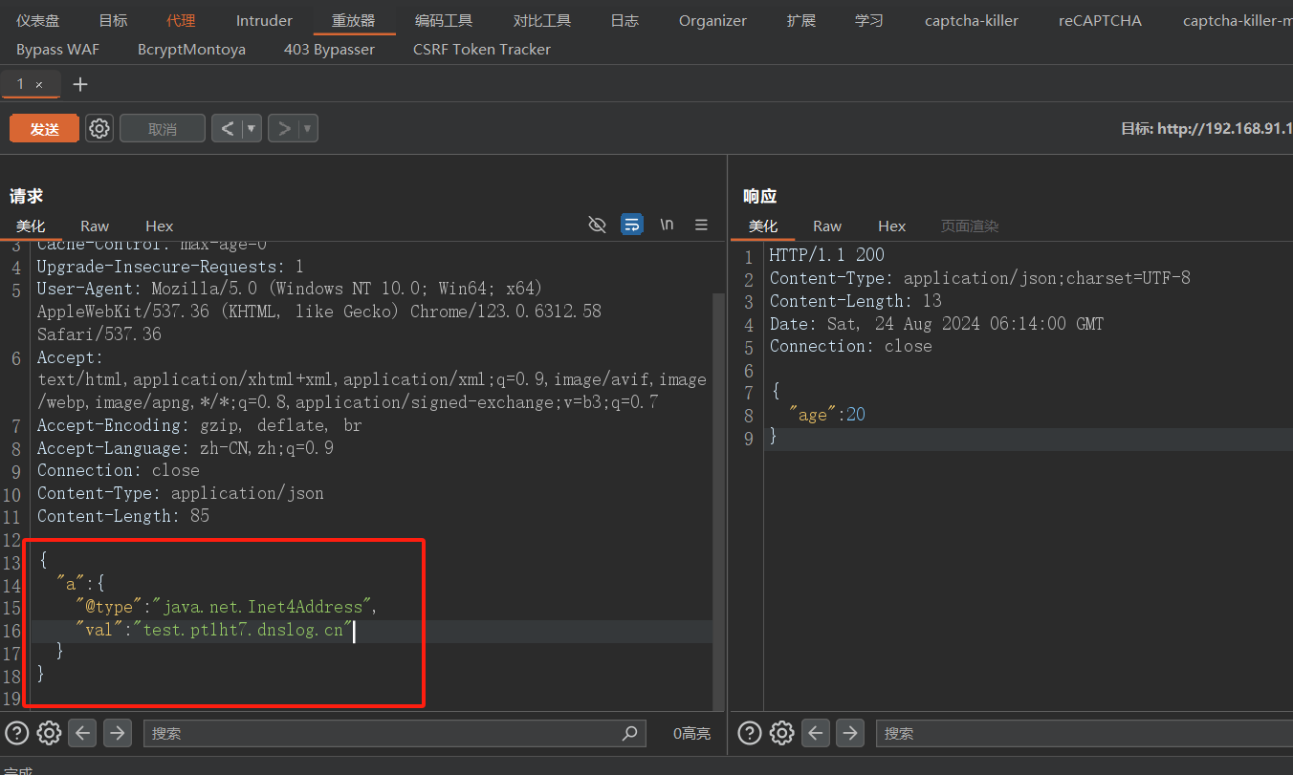The image size is (1293, 775).
Task: Click magnifier icon in request search box
Action: point(629,733)
